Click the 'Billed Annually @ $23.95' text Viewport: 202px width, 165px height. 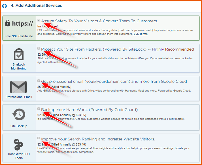[x=69, y=115]
